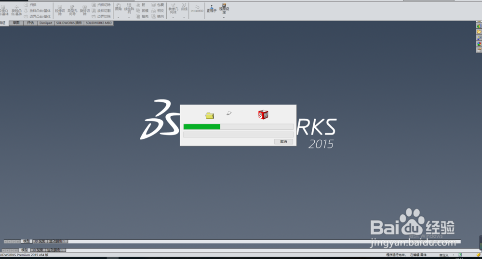Click the green help icon in status bar
This screenshot has height=259, width=482.
pyautogui.click(x=460, y=255)
